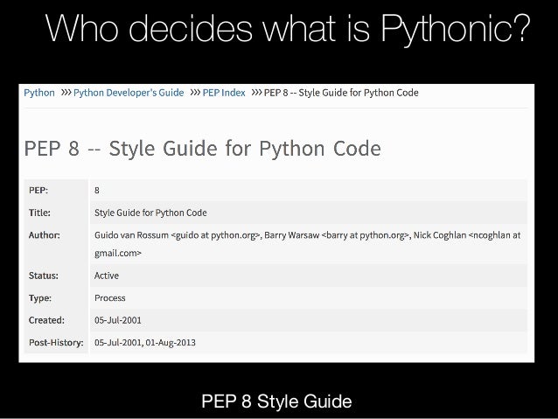Click slide title 'Who decides what is Pythonic?'
This screenshot has height=419, width=558.
click(288, 29)
